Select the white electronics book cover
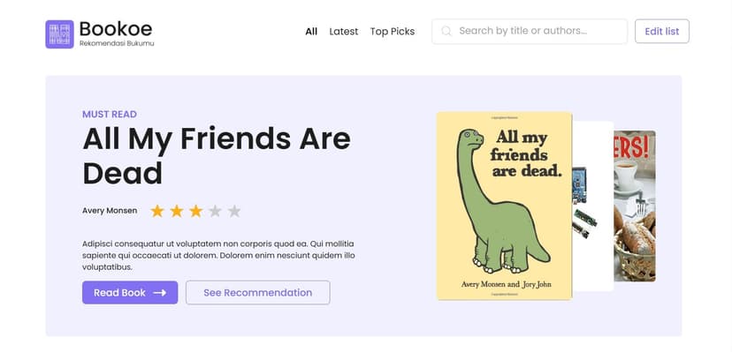Viewport: 732px width, 352px height. (593, 206)
